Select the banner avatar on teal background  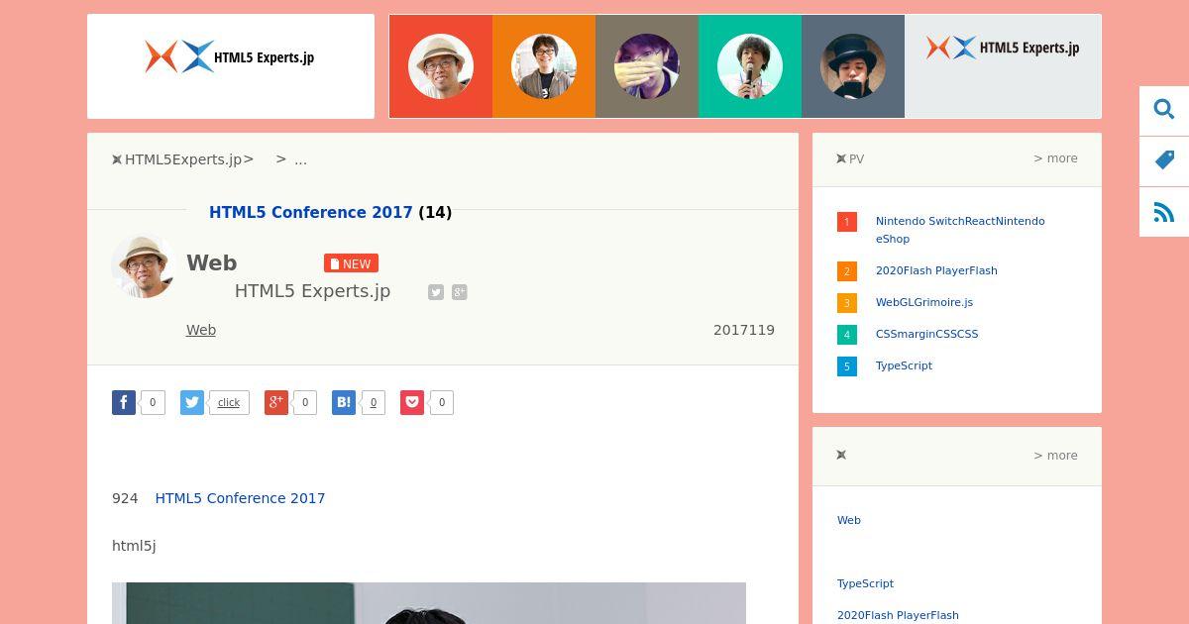click(750, 66)
